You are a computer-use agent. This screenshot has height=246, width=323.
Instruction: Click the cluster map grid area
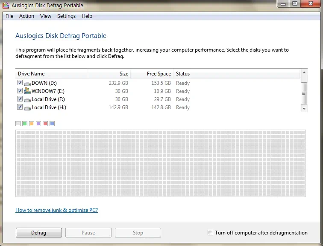161,163
